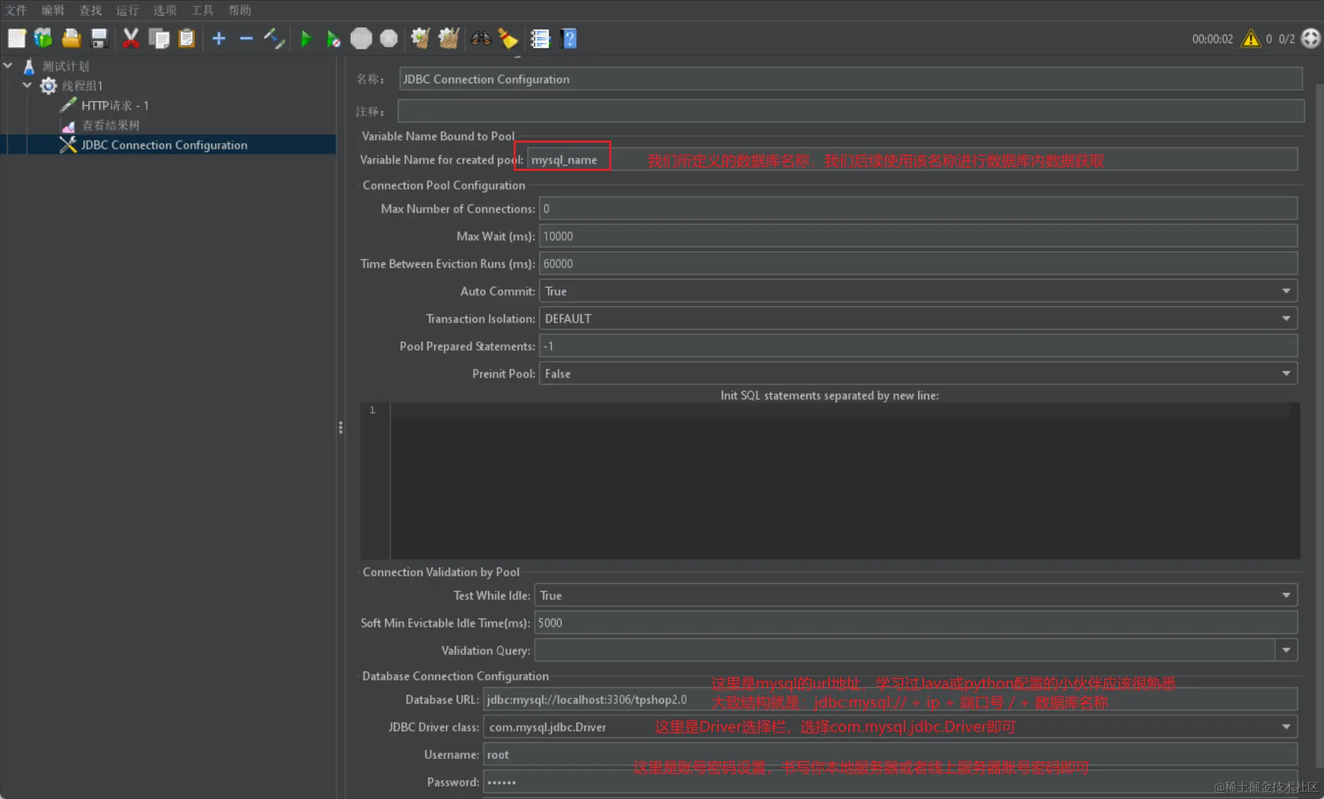
Task: Expand the Transaction Isolation dropdown
Action: [1285, 319]
